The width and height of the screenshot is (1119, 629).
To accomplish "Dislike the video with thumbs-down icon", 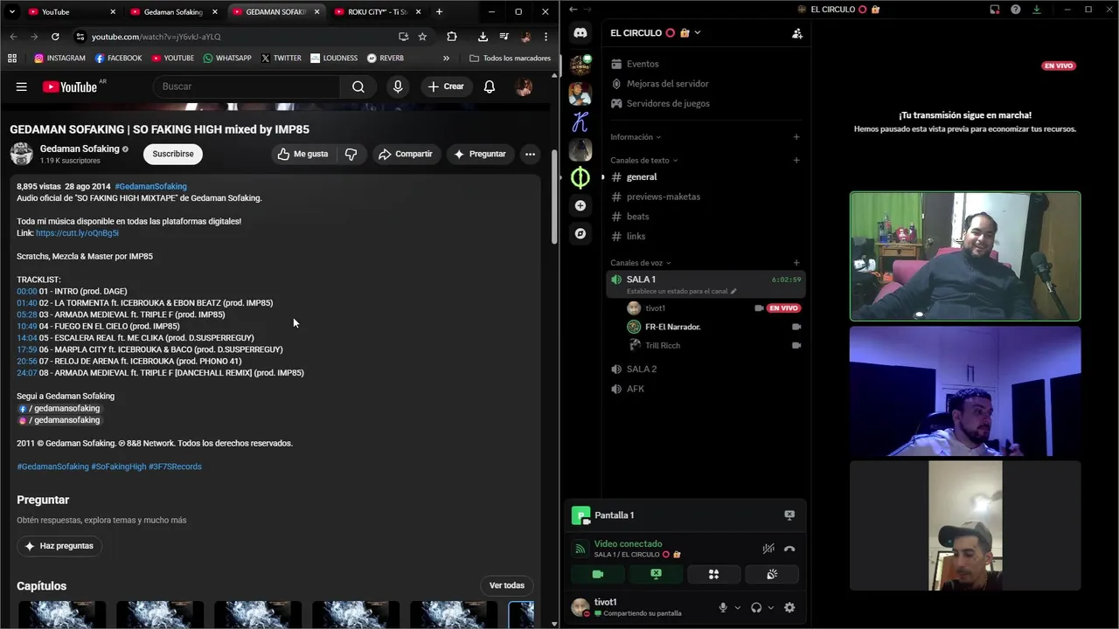I will coord(351,154).
